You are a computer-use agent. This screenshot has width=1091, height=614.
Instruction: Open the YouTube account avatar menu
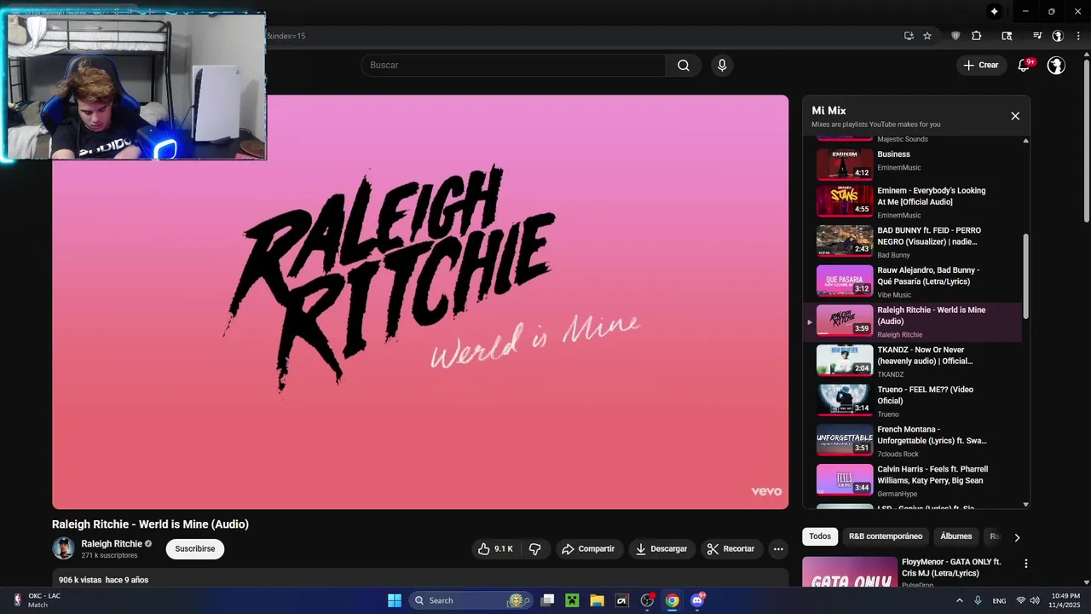1056,66
